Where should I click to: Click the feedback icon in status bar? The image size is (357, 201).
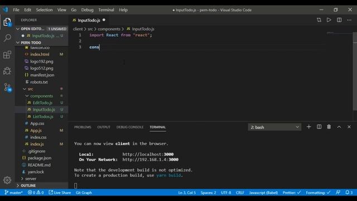(x=338, y=193)
